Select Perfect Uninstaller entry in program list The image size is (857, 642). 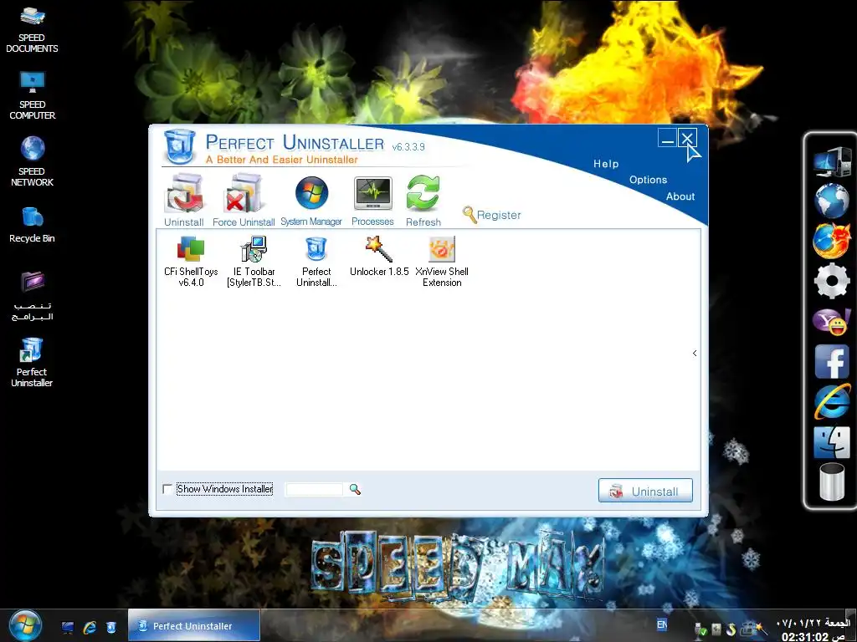(x=316, y=262)
